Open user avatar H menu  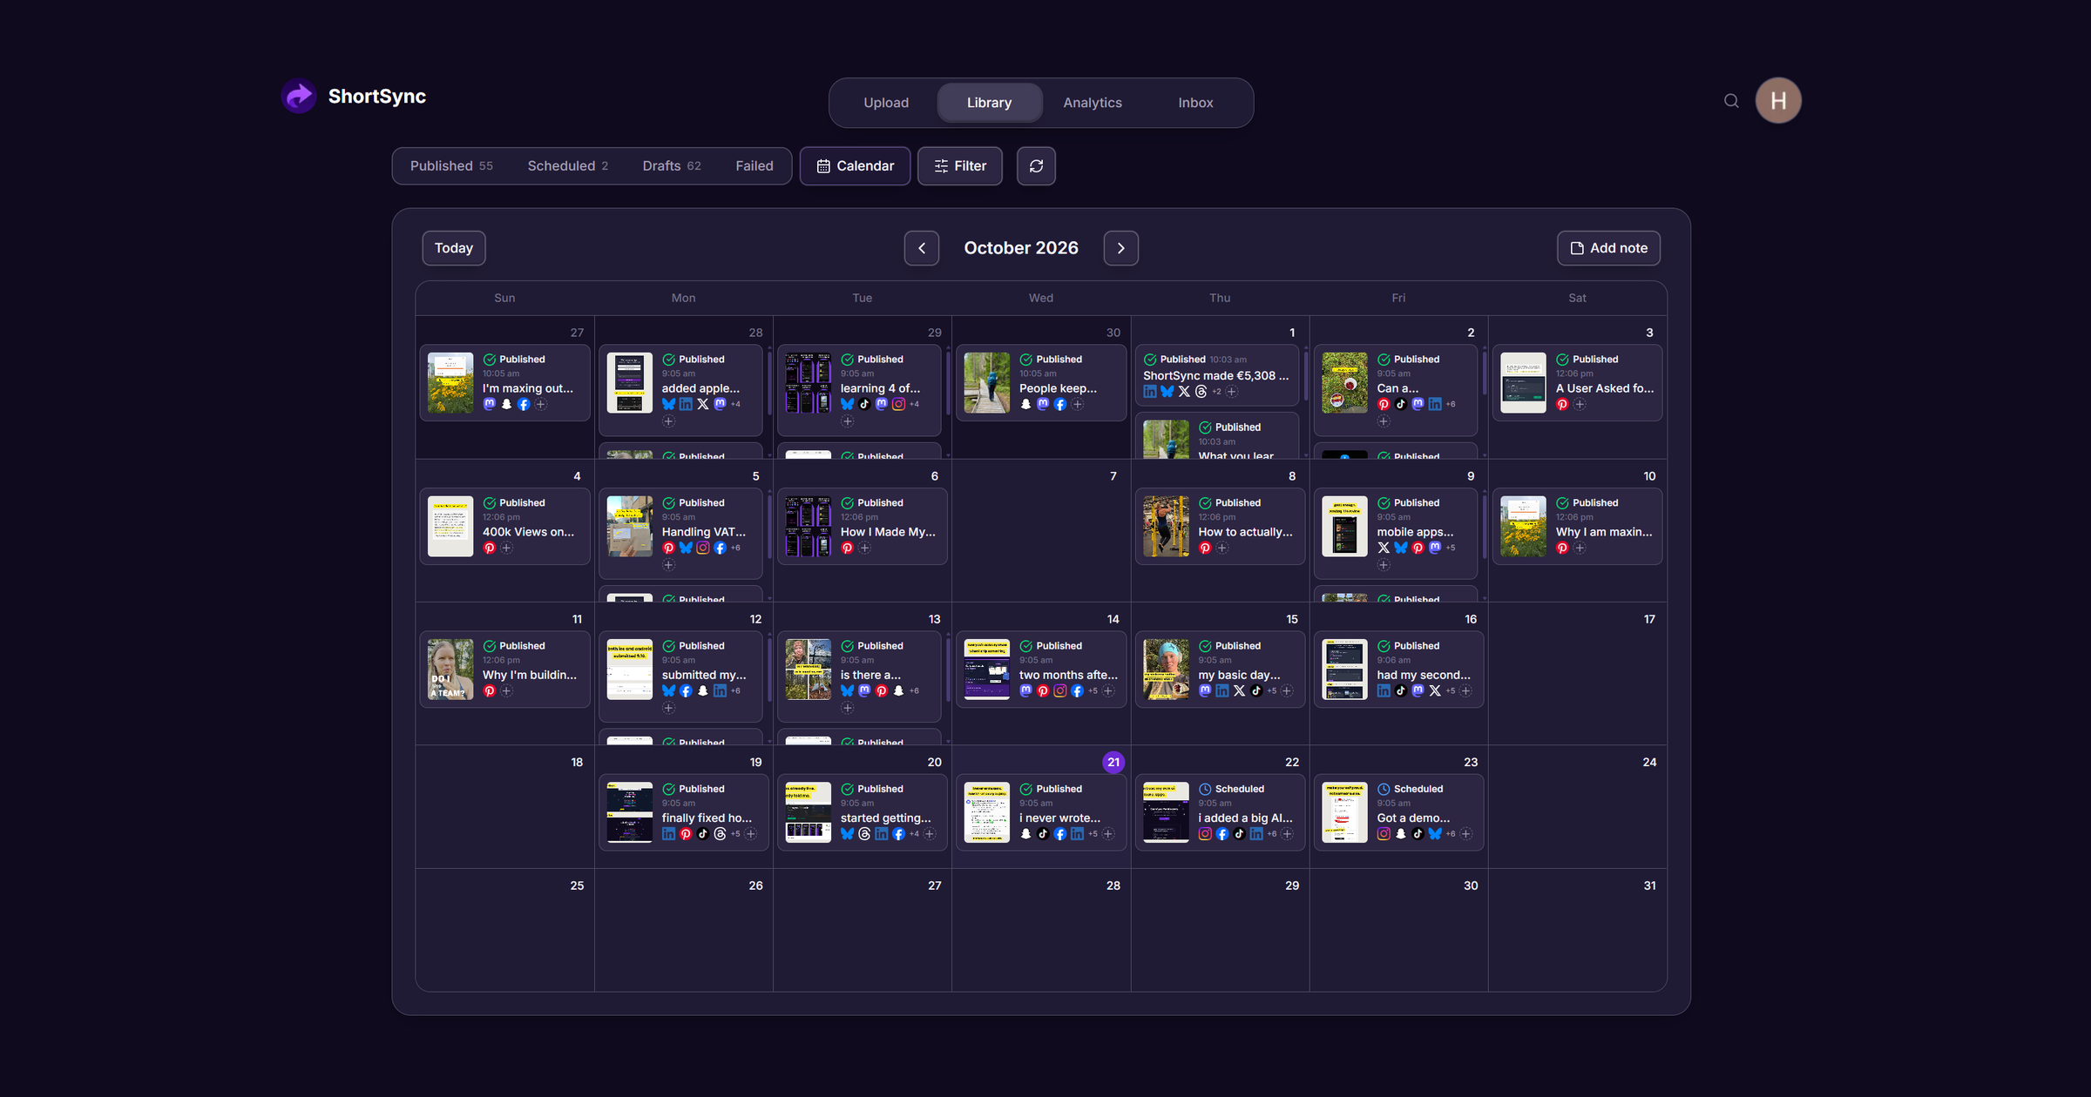(x=1778, y=101)
